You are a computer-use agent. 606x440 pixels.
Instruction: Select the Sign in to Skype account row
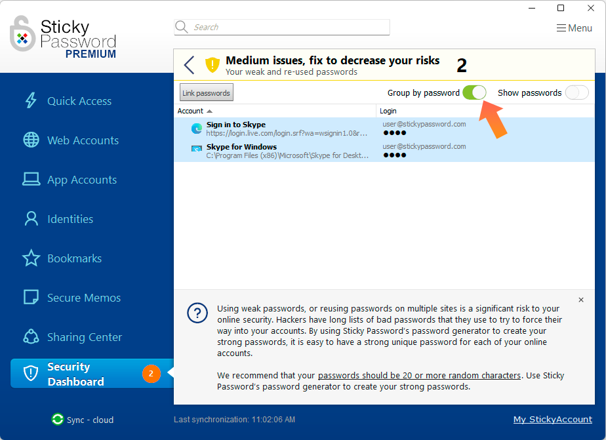[384, 129]
